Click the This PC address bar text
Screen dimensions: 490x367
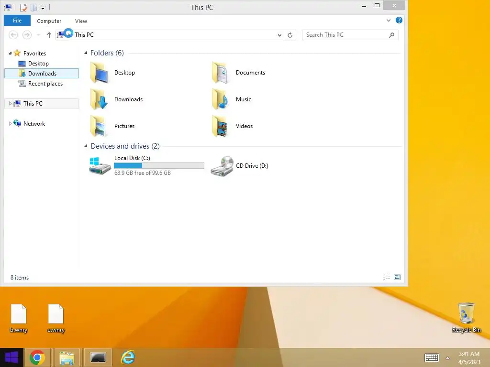tap(84, 34)
